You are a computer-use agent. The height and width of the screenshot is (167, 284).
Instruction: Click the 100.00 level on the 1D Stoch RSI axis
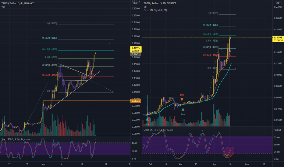coord(278,130)
